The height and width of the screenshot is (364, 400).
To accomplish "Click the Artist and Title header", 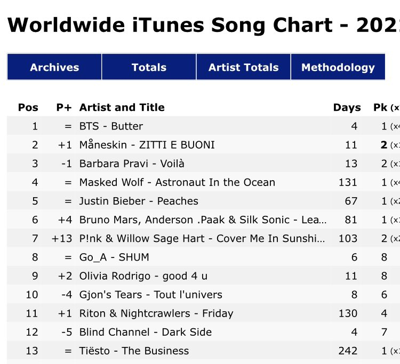I will tap(122, 107).
